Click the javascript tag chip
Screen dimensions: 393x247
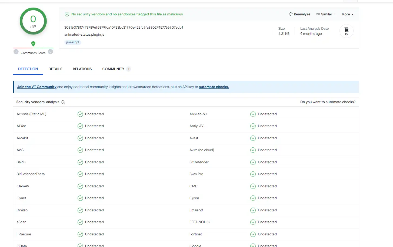pos(73,42)
